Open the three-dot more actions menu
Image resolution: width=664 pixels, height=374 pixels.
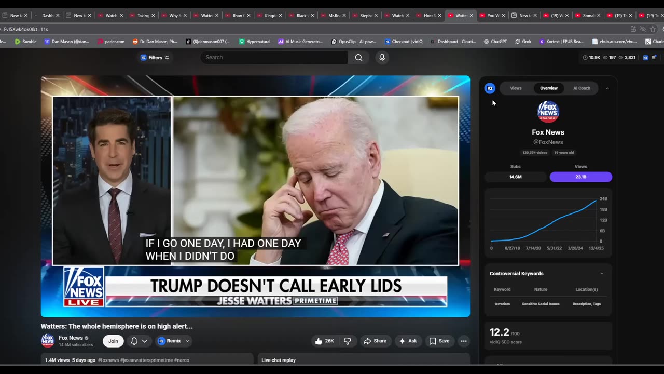[464, 341]
